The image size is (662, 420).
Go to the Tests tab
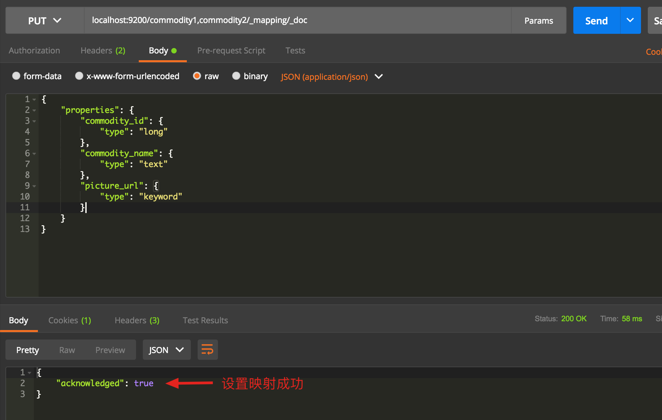pos(295,51)
